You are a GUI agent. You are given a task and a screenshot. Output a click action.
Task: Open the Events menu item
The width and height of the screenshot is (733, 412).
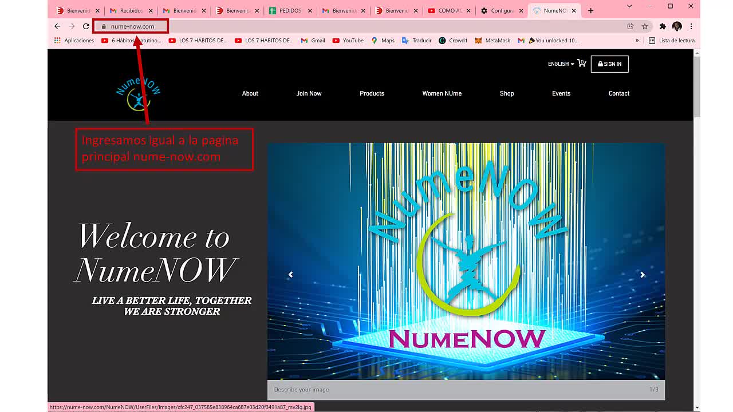click(x=561, y=93)
